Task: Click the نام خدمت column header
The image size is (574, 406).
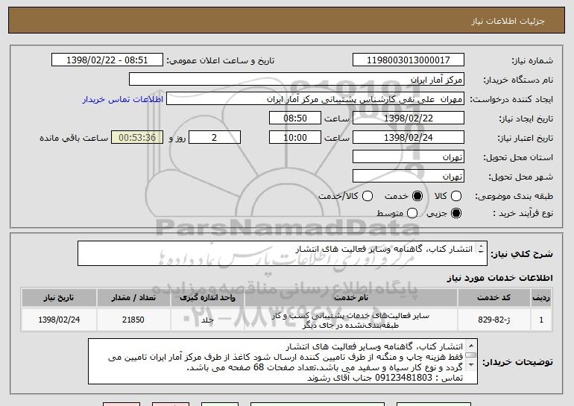Action: (x=350, y=298)
